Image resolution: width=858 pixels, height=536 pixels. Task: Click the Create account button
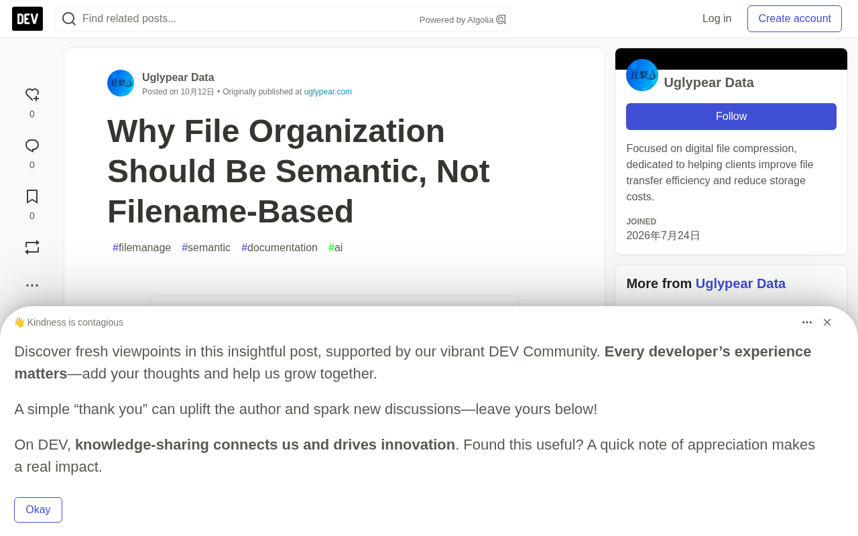pos(794,19)
